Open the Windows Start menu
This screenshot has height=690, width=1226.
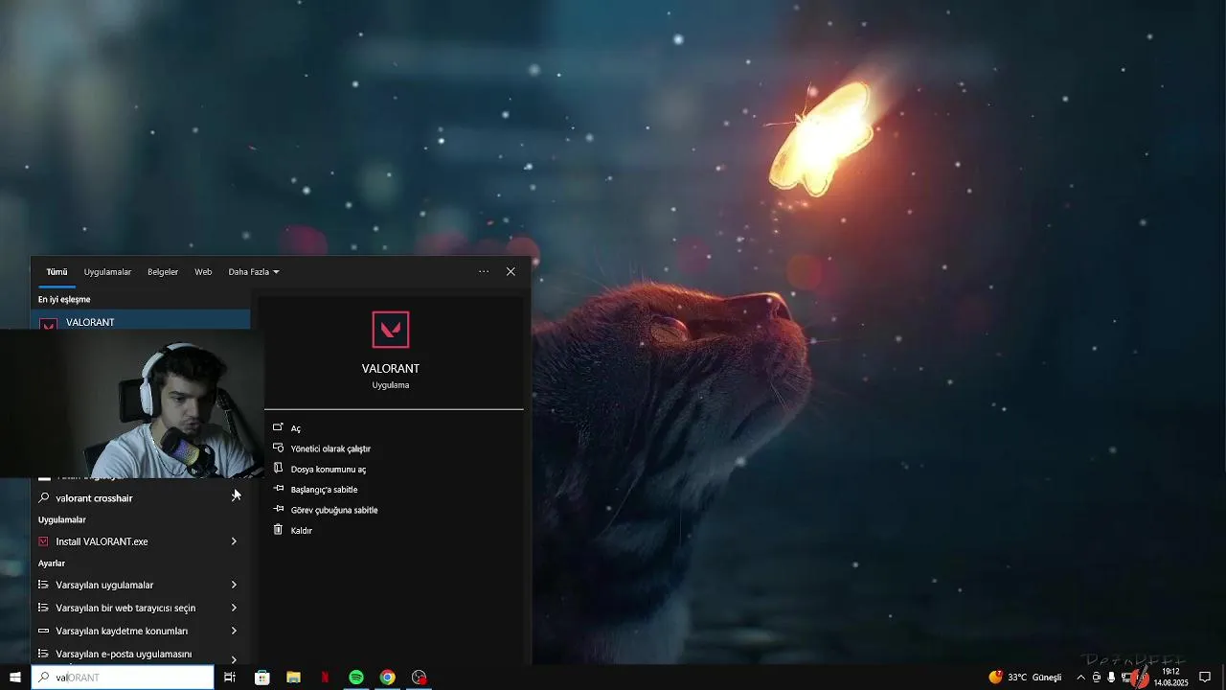click(x=15, y=678)
